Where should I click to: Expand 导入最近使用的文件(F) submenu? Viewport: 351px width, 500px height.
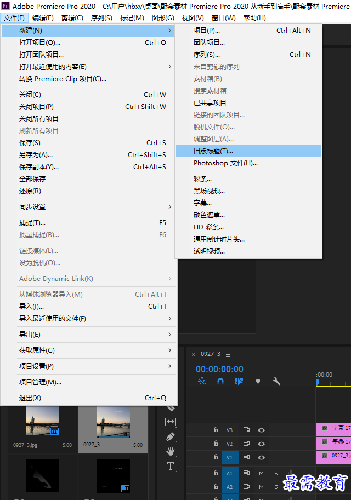88,319
